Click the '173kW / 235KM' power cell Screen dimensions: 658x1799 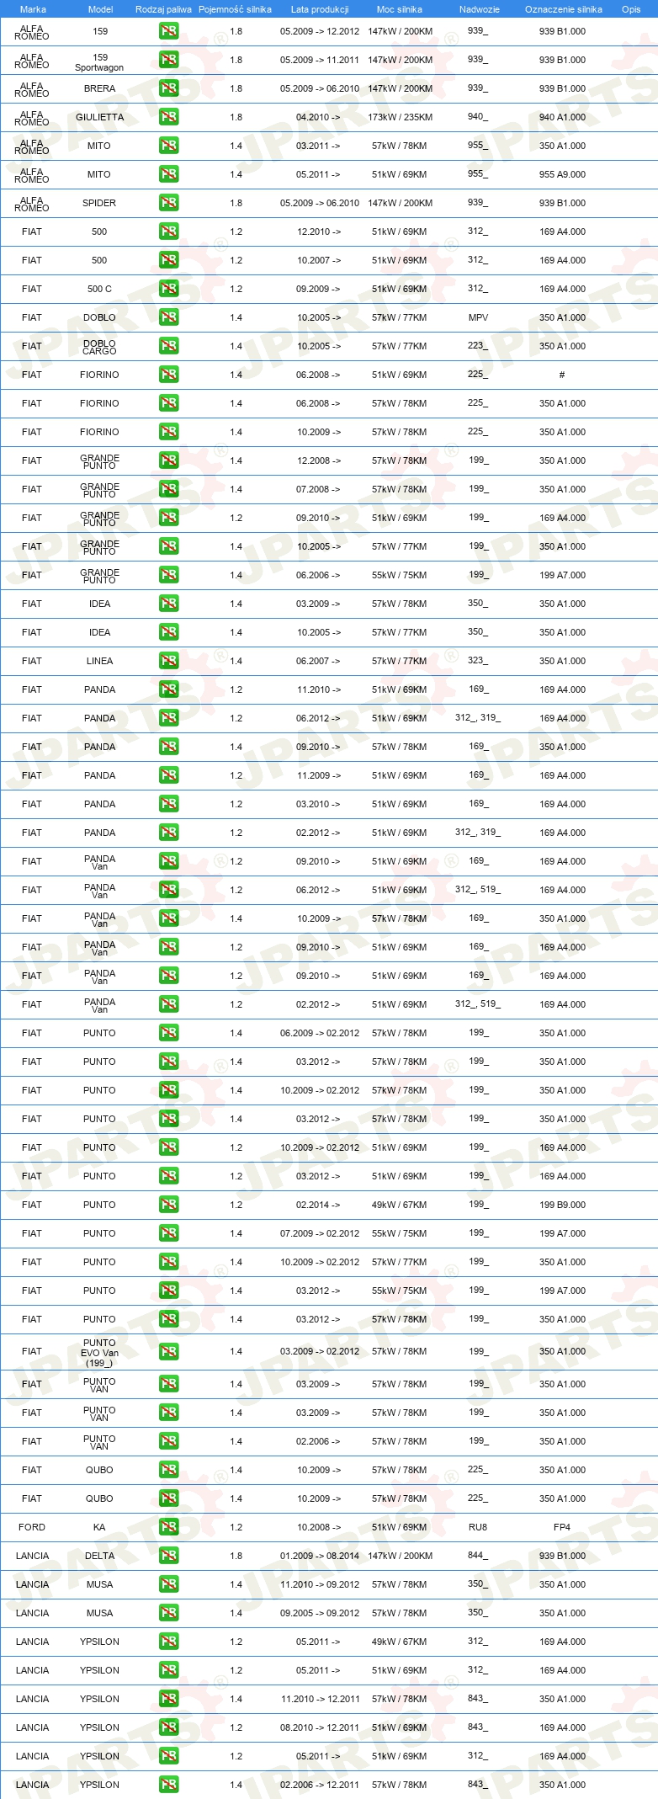click(x=400, y=117)
